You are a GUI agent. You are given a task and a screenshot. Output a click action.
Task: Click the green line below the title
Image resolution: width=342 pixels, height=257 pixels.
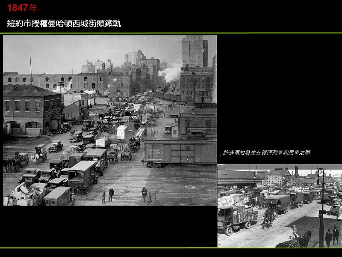[171, 33]
